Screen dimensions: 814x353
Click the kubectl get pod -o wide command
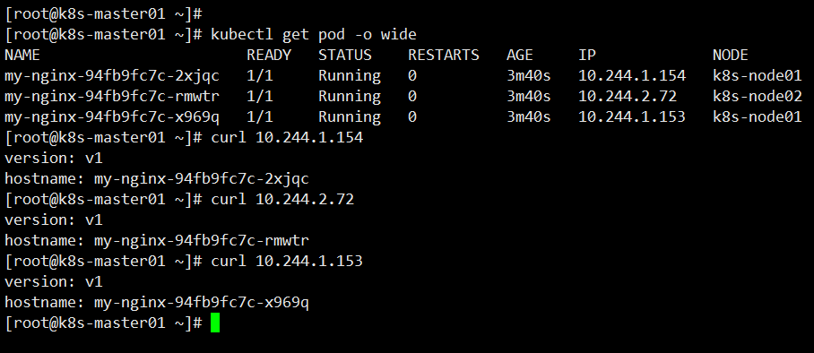pos(314,35)
